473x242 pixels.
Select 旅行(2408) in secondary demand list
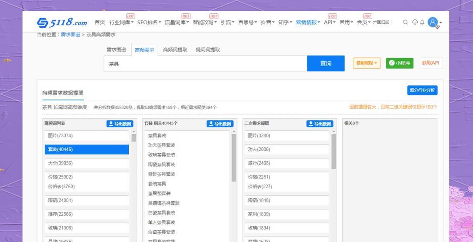287,163
